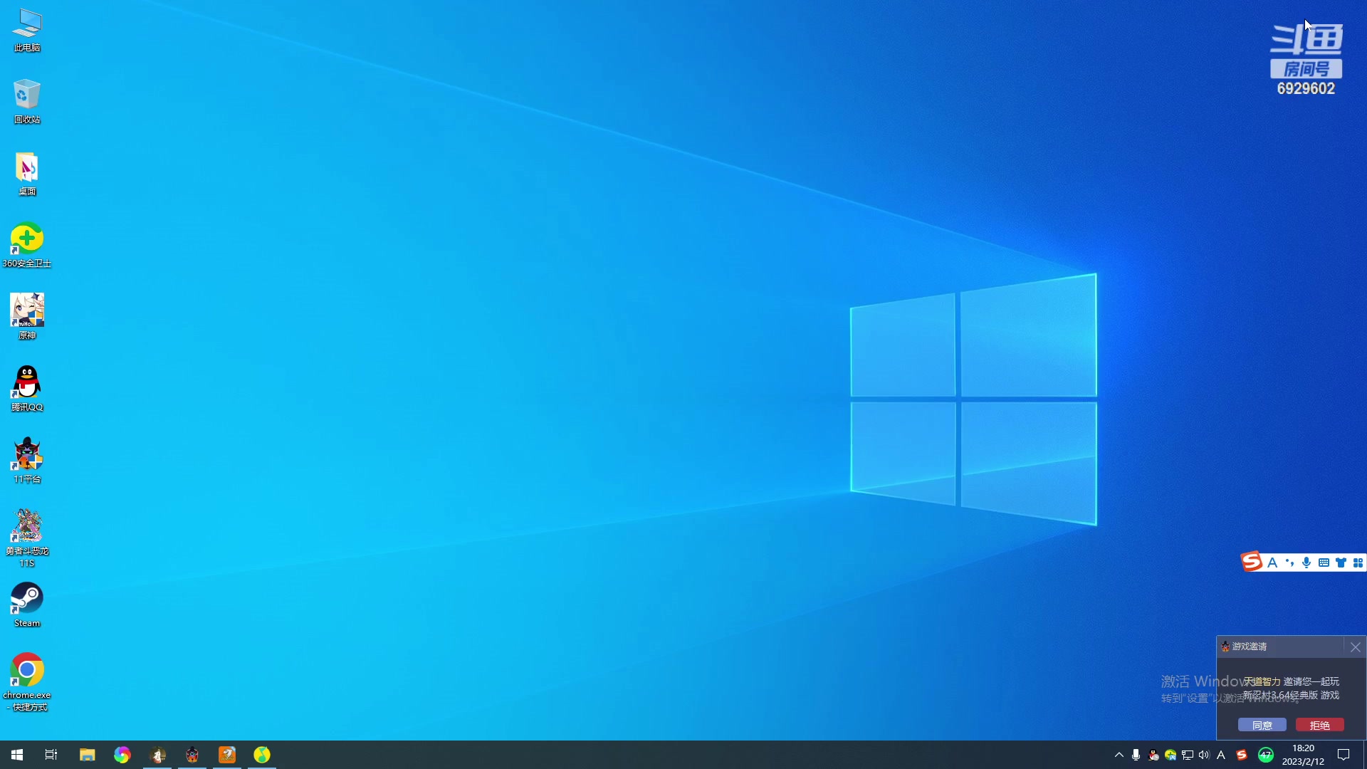
Task: Switch to the white-haired character game taskbar app
Action: point(157,755)
